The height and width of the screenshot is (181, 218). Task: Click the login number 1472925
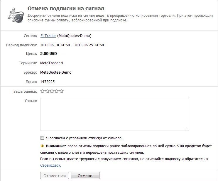(48, 82)
